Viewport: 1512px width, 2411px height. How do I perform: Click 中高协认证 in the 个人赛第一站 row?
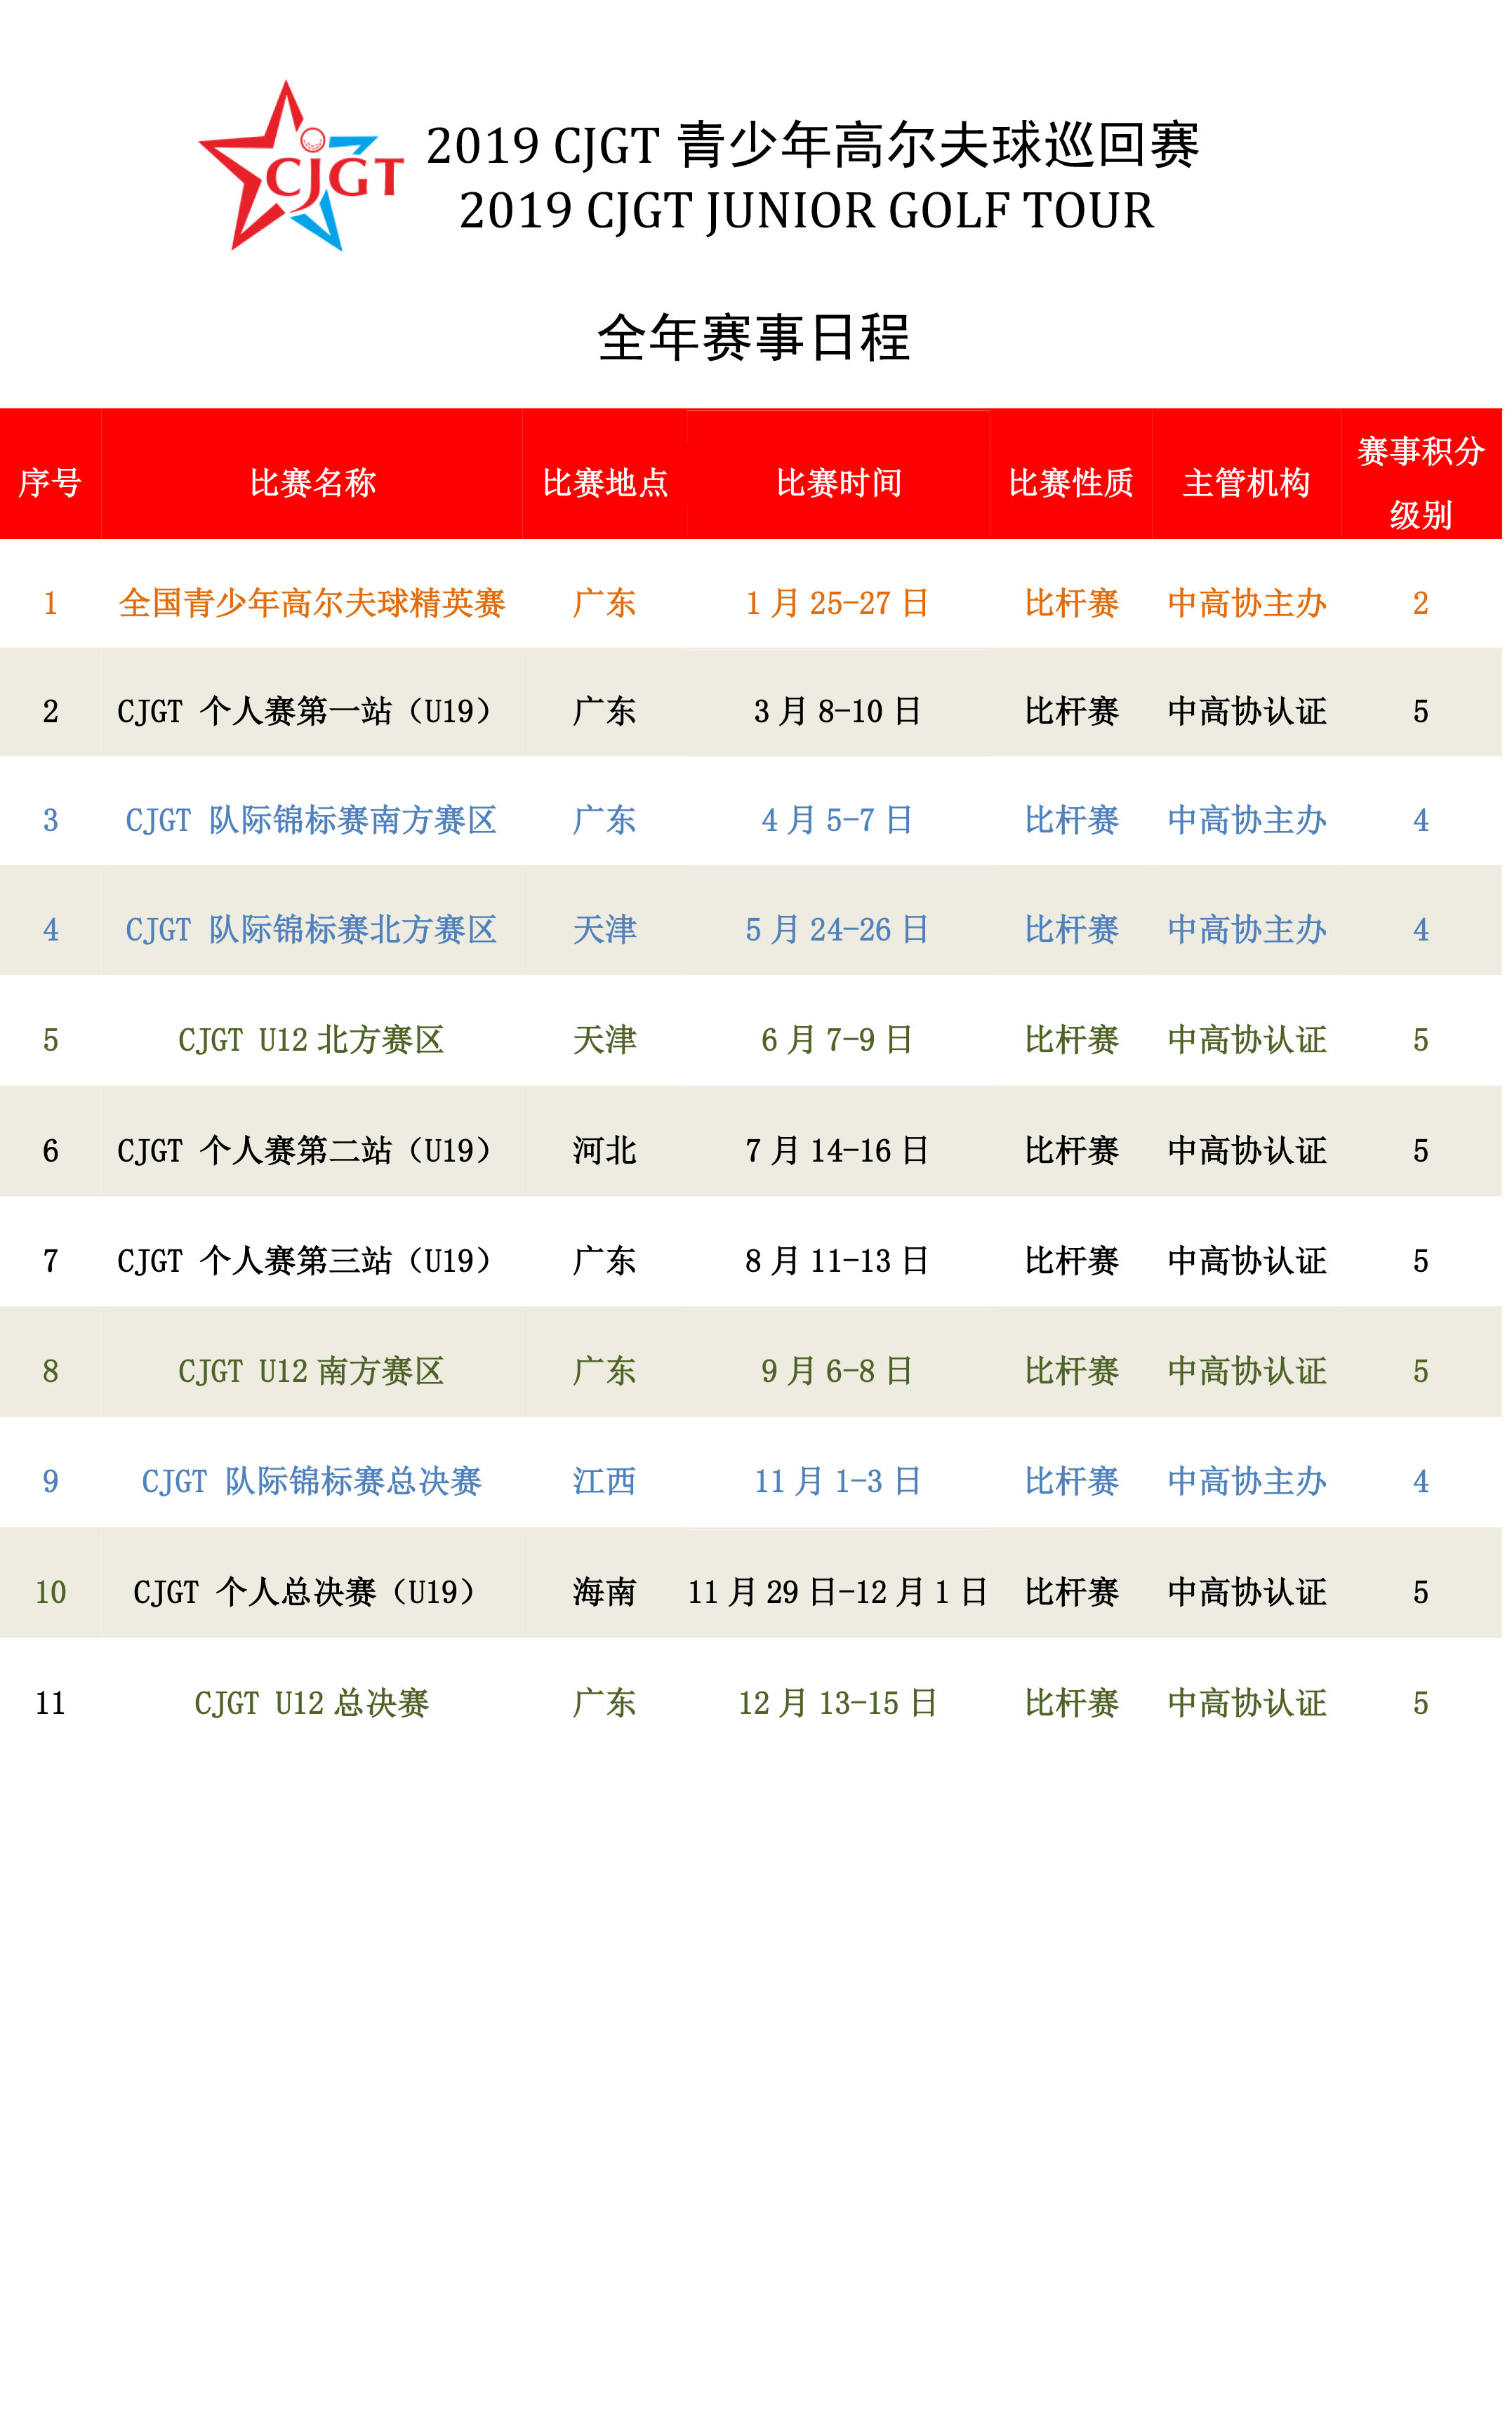pyautogui.click(x=1247, y=711)
